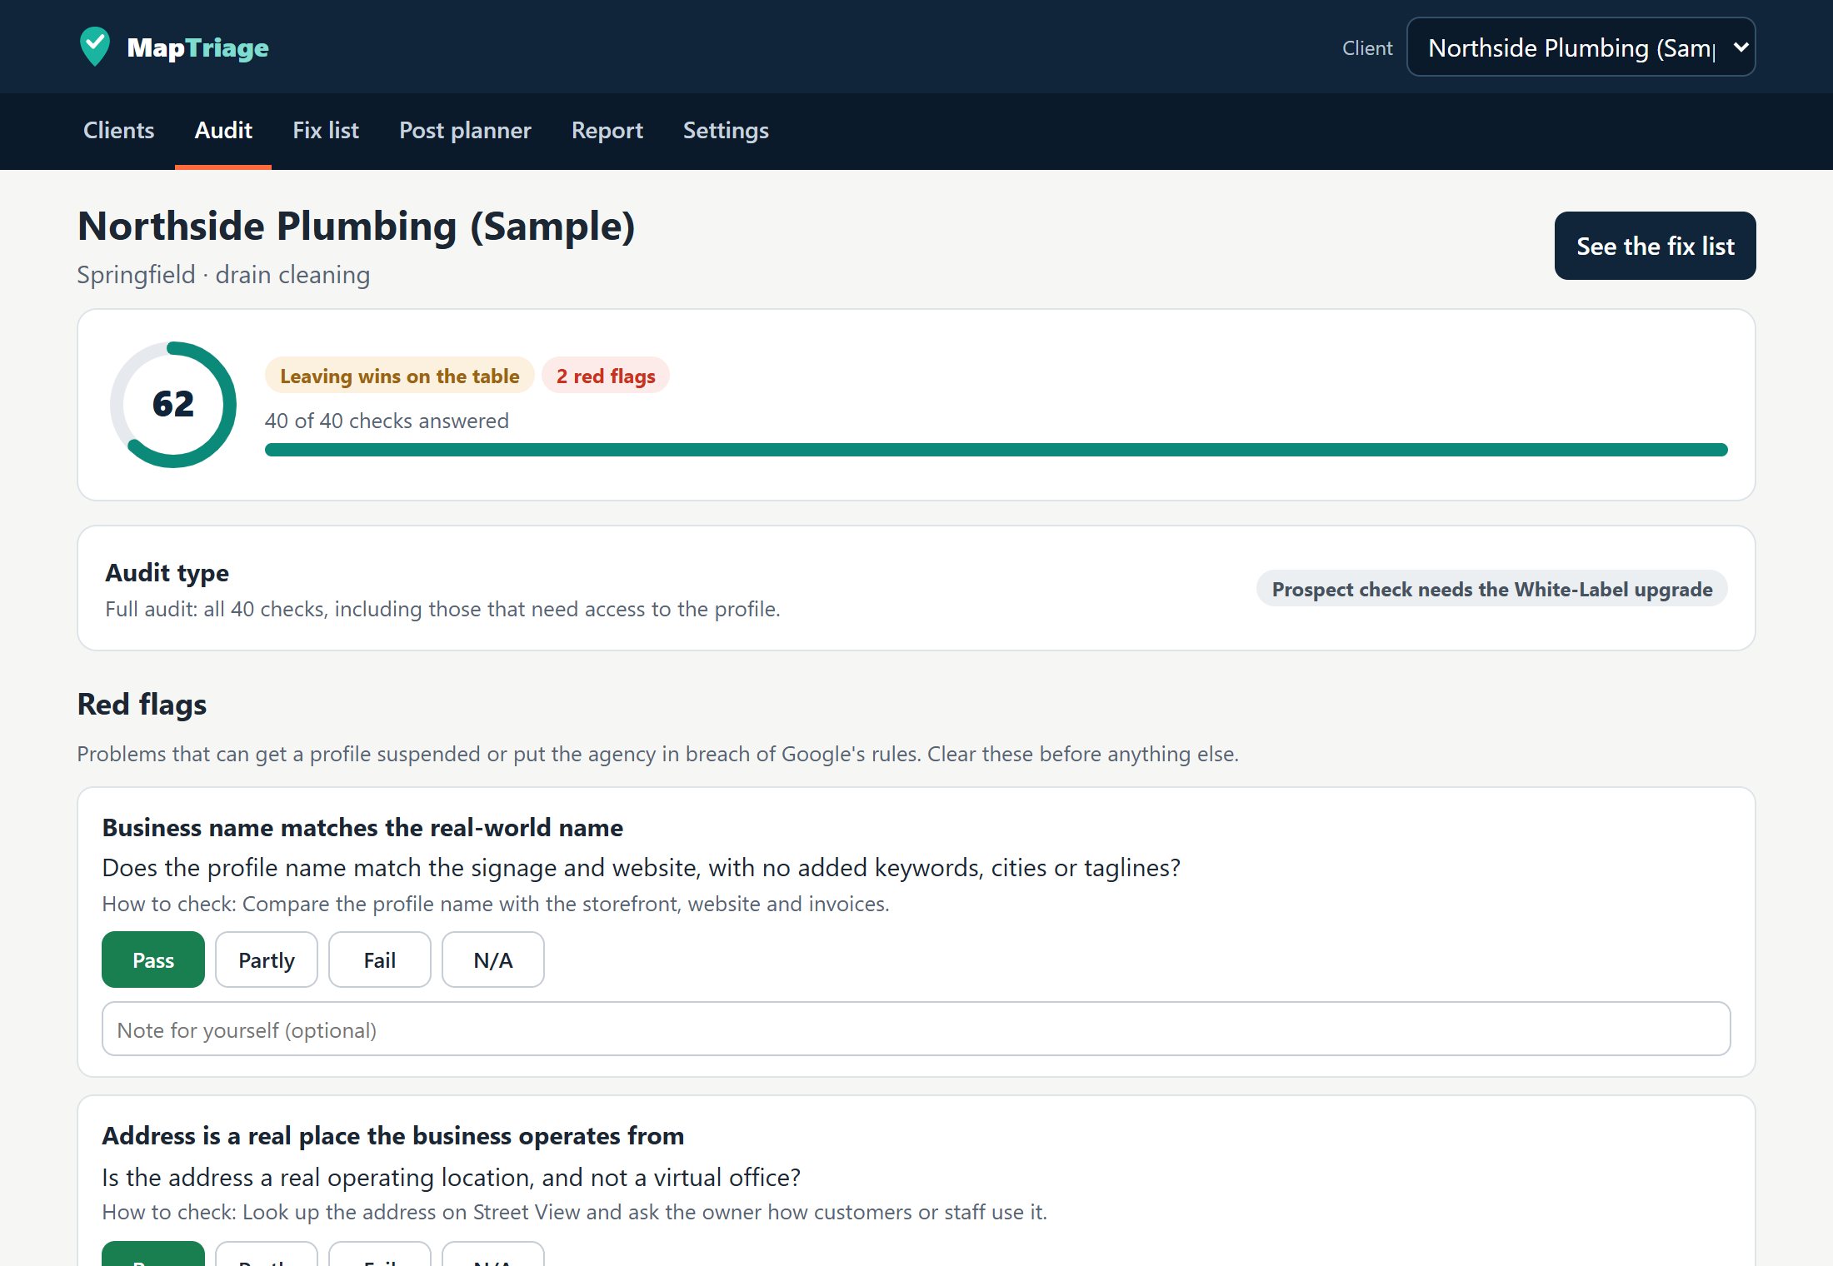1833x1266 pixels.
Task: Switch to Post planner tab
Action: 465,131
